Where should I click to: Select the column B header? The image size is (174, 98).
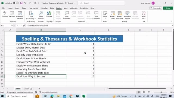tap(41, 30)
